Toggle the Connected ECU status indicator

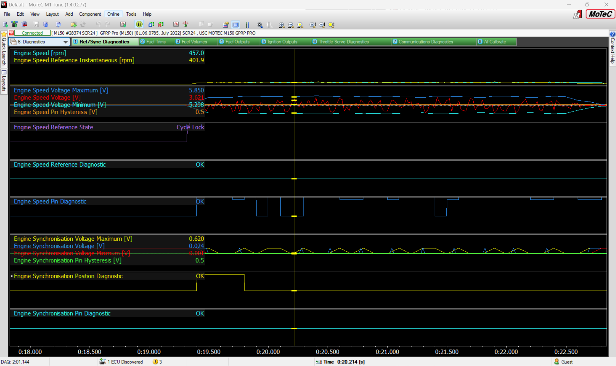point(32,33)
